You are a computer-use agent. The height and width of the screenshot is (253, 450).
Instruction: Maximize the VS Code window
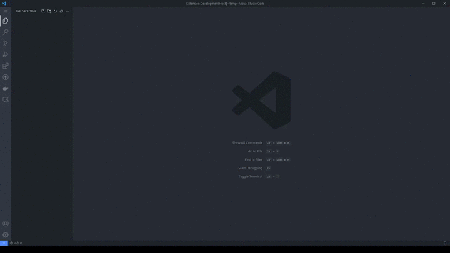pos(434,4)
